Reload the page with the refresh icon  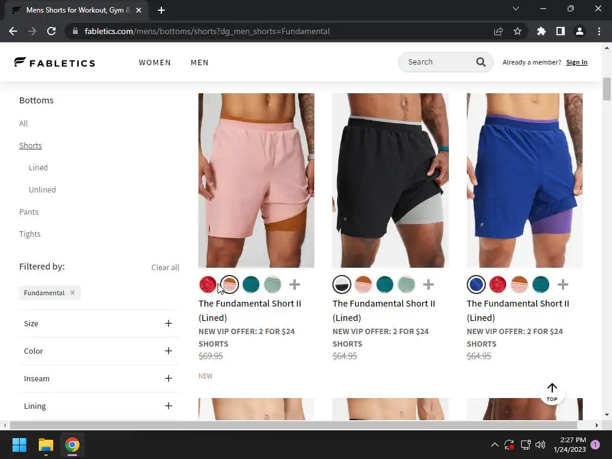click(x=51, y=31)
